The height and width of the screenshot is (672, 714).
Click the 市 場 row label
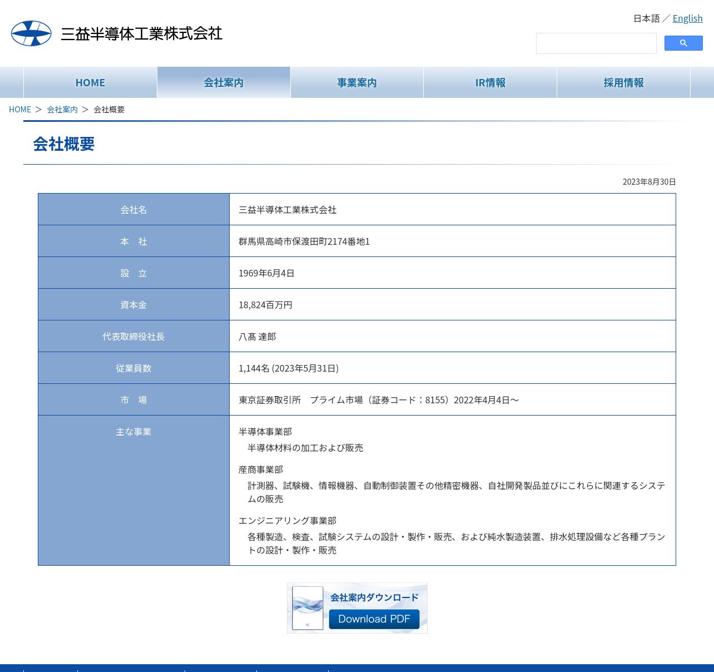pyautogui.click(x=133, y=400)
